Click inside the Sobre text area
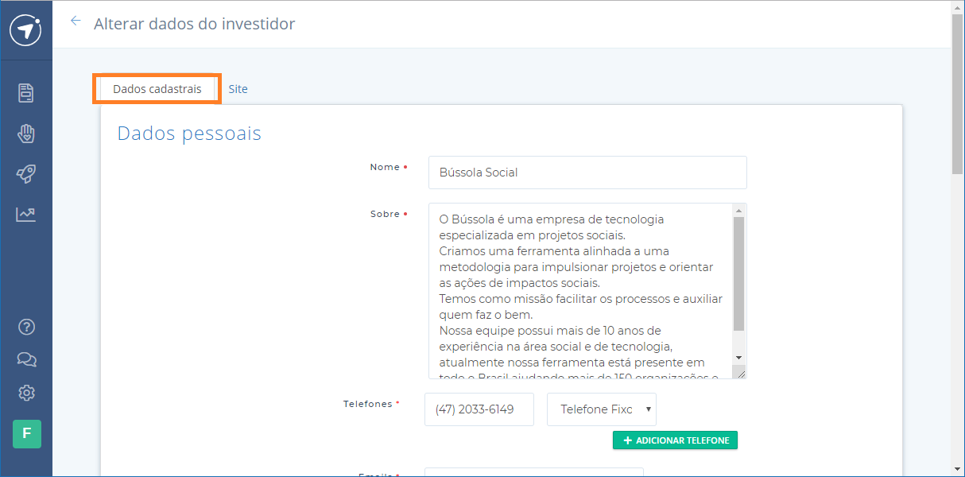This screenshot has height=477, width=965. click(x=580, y=291)
